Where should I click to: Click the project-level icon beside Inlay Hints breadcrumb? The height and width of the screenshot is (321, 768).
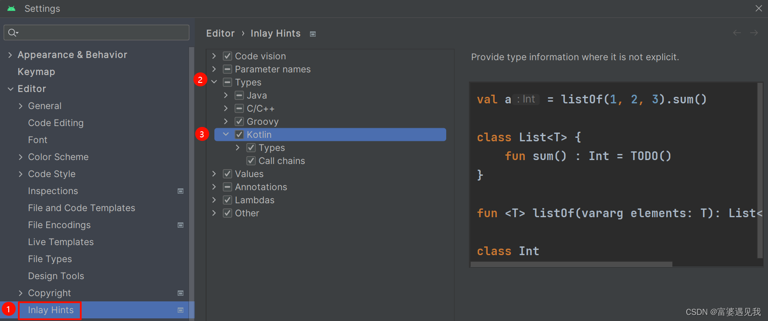[313, 34]
